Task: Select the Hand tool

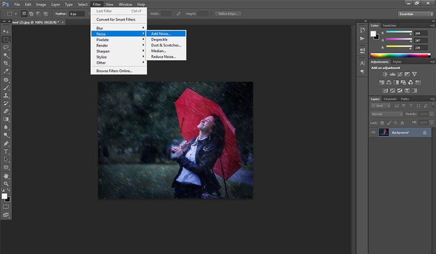Action: pyautogui.click(x=6, y=176)
